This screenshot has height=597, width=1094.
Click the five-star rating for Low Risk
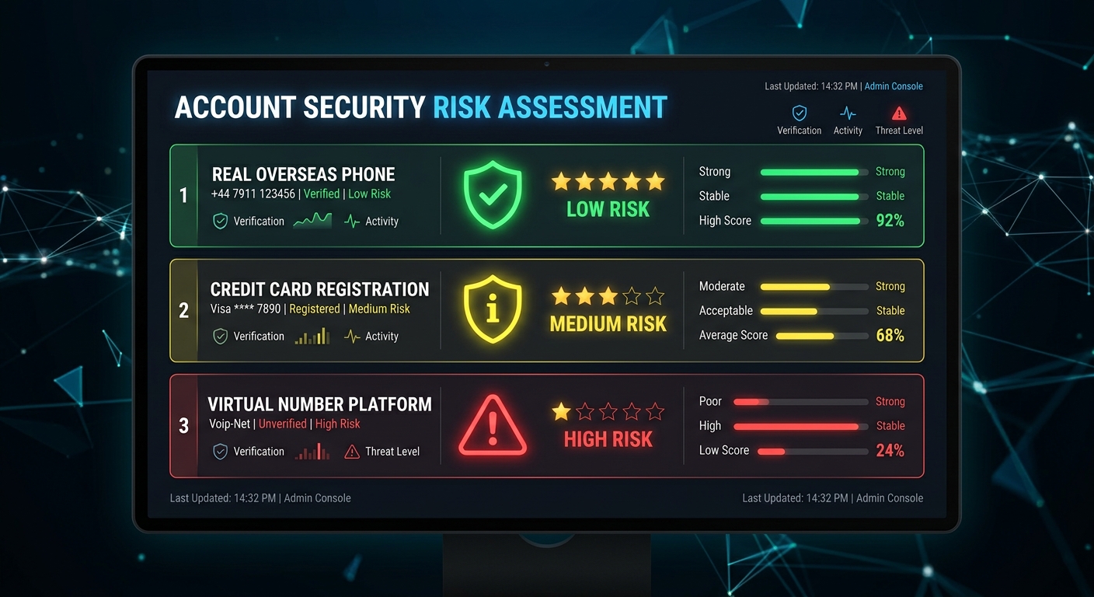click(x=608, y=182)
